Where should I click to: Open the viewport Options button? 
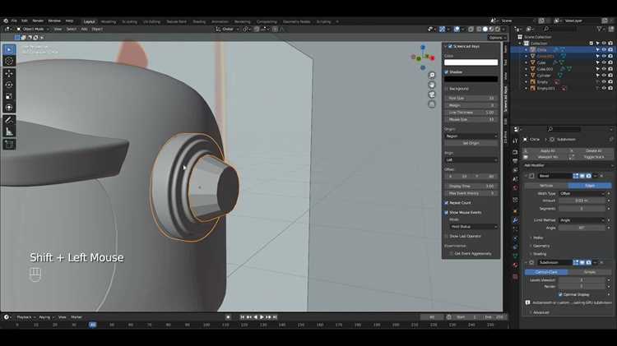(x=497, y=38)
